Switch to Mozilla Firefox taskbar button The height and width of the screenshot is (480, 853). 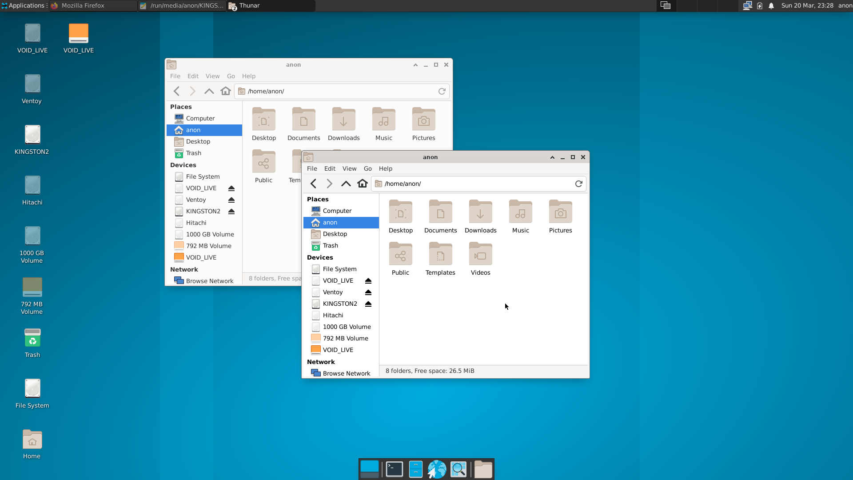[93, 5]
